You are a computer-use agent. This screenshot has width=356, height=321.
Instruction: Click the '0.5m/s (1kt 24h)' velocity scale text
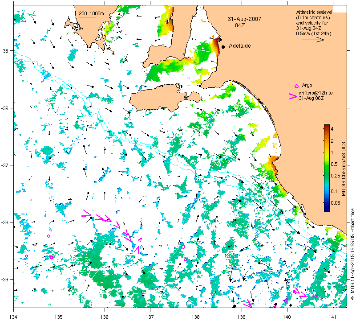(x=313, y=34)
